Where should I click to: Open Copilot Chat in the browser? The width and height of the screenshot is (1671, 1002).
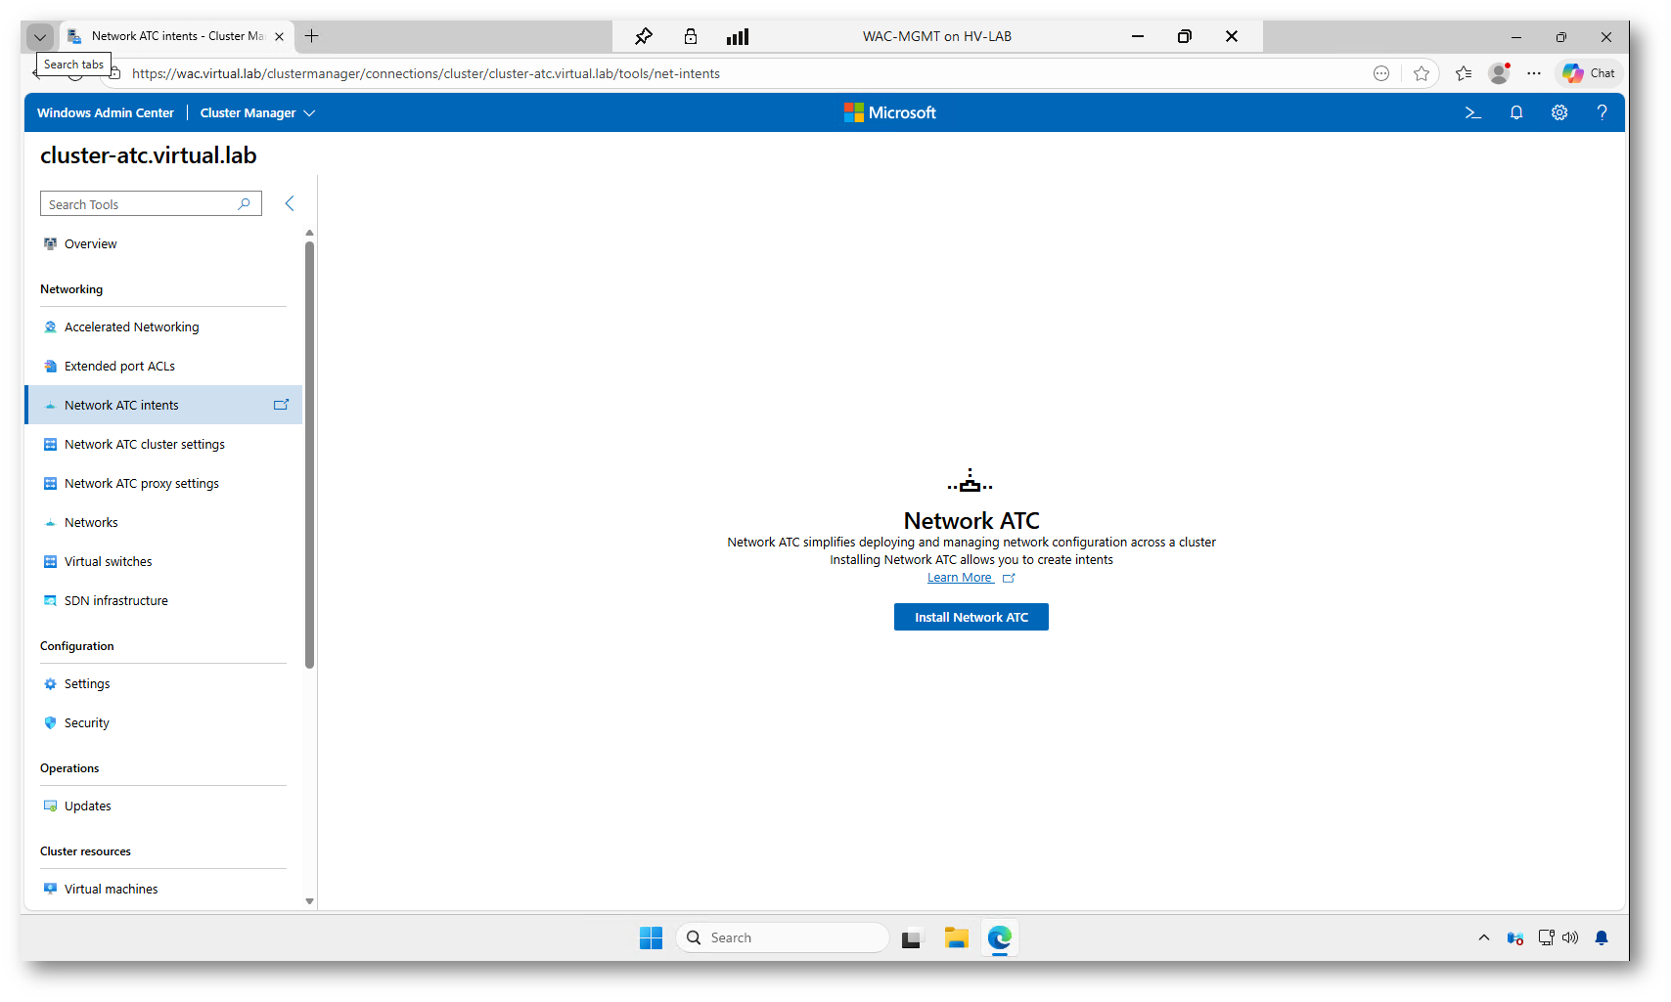[x=1589, y=73]
